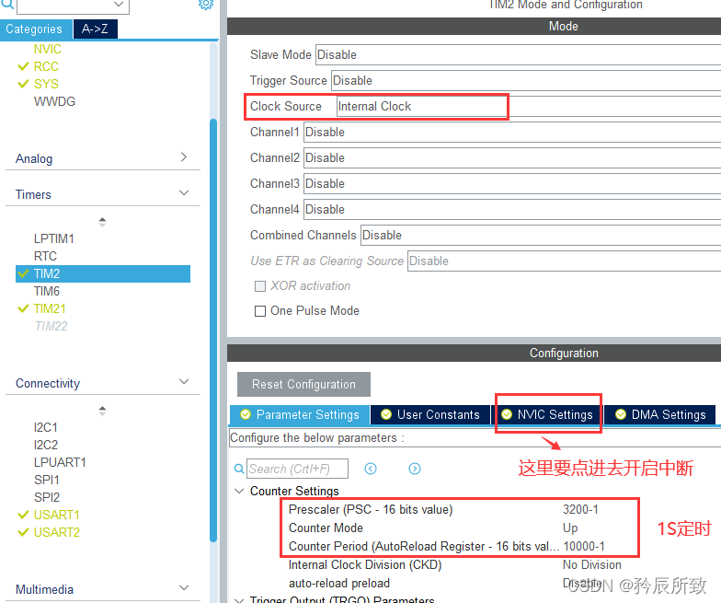Click the previous search result arrow
This screenshot has height=603, width=721.
point(371,469)
